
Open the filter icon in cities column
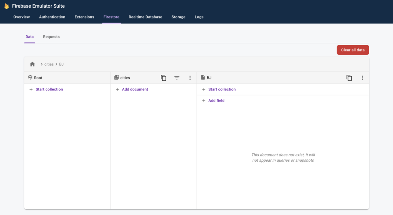(x=177, y=78)
